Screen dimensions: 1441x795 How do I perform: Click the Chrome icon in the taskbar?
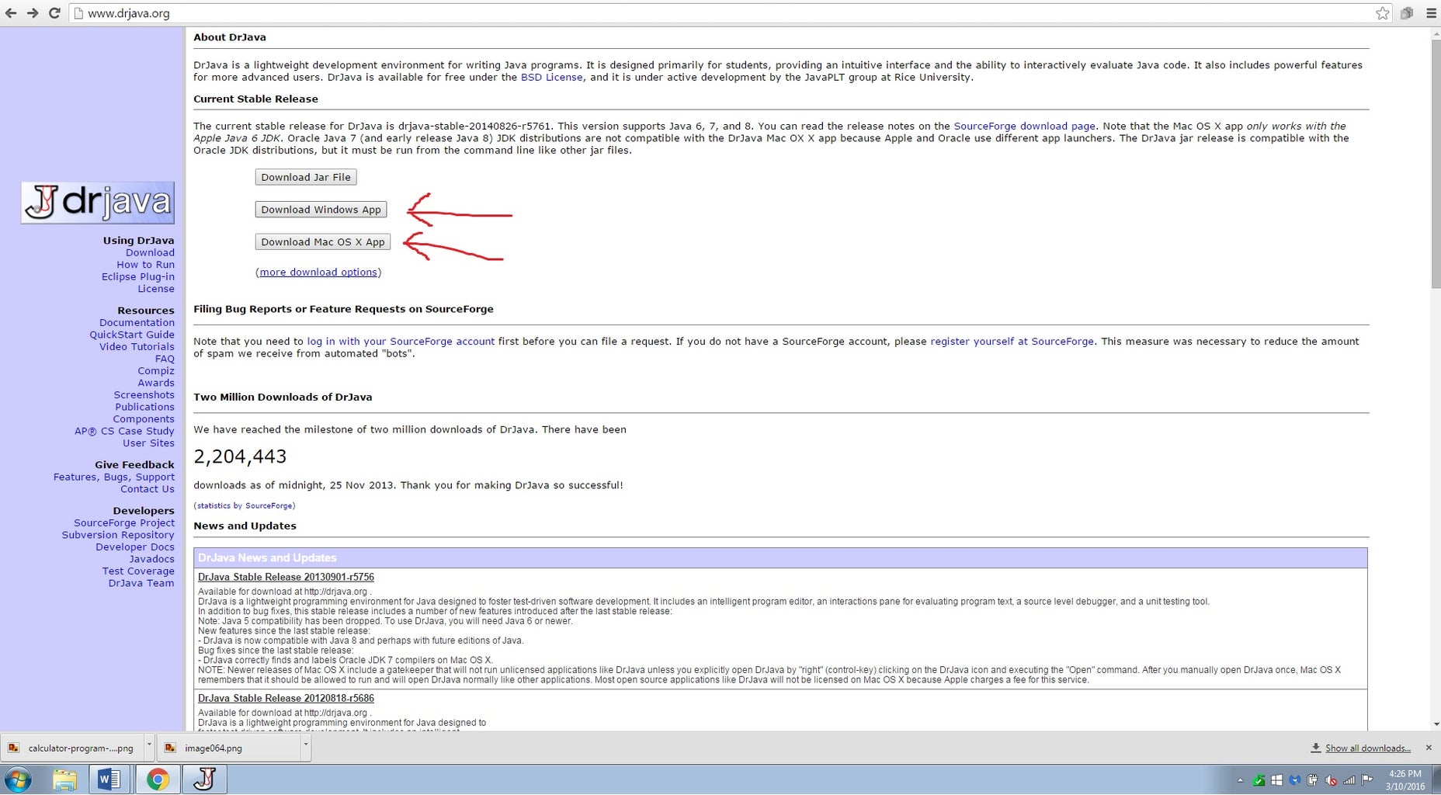pos(158,779)
